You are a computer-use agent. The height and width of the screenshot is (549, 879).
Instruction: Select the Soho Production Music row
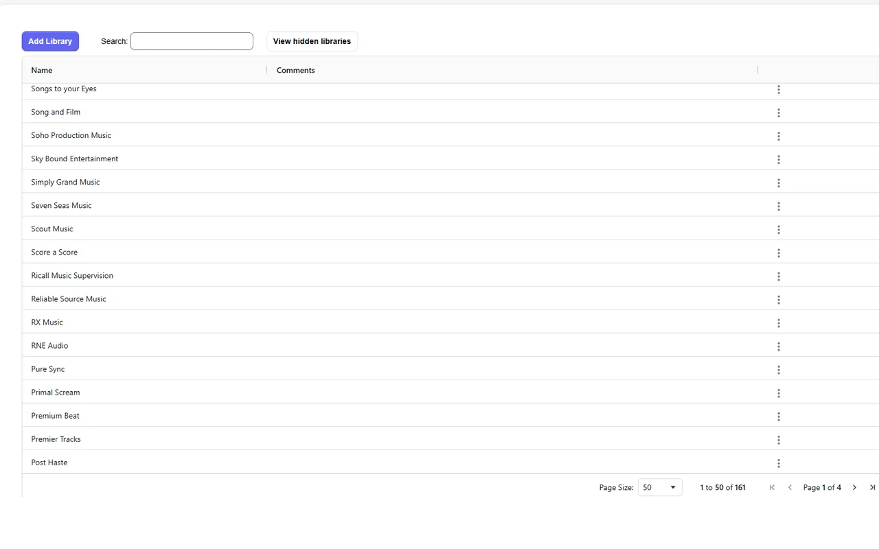[450, 135]
